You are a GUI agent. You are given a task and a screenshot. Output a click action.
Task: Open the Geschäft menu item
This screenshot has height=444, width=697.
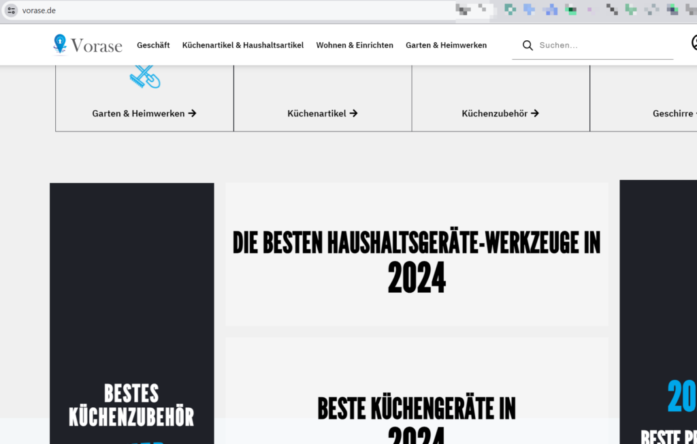pos(153,45)
